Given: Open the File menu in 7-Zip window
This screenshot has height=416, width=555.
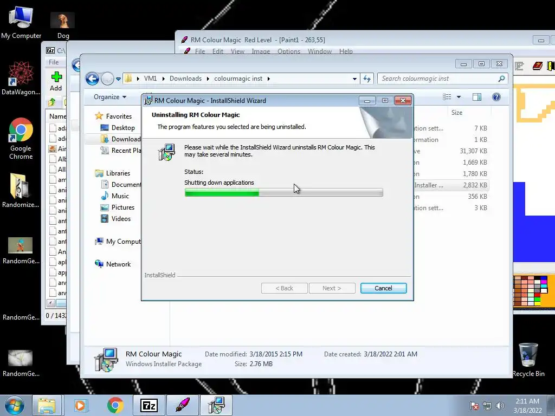Looking at the screenshot, I should 54,62.
